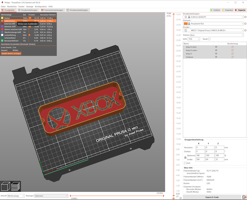Screen dimensions: 247x200
Task: Open the Konfiguration menu
Action: click(41, 6)
